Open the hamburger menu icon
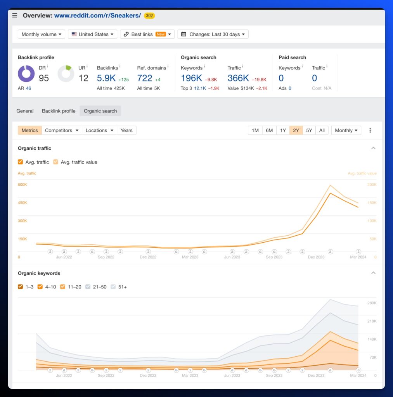Viewport: 393px width, 397px height. tap(15, 16)
